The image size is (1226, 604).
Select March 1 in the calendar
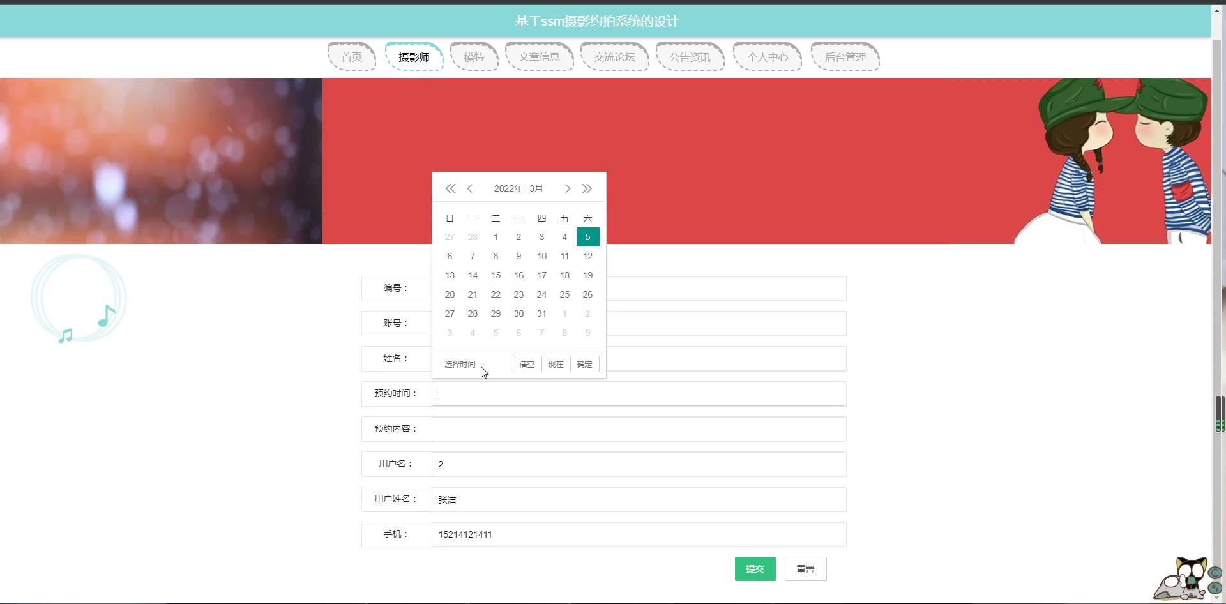click(496, 237)
